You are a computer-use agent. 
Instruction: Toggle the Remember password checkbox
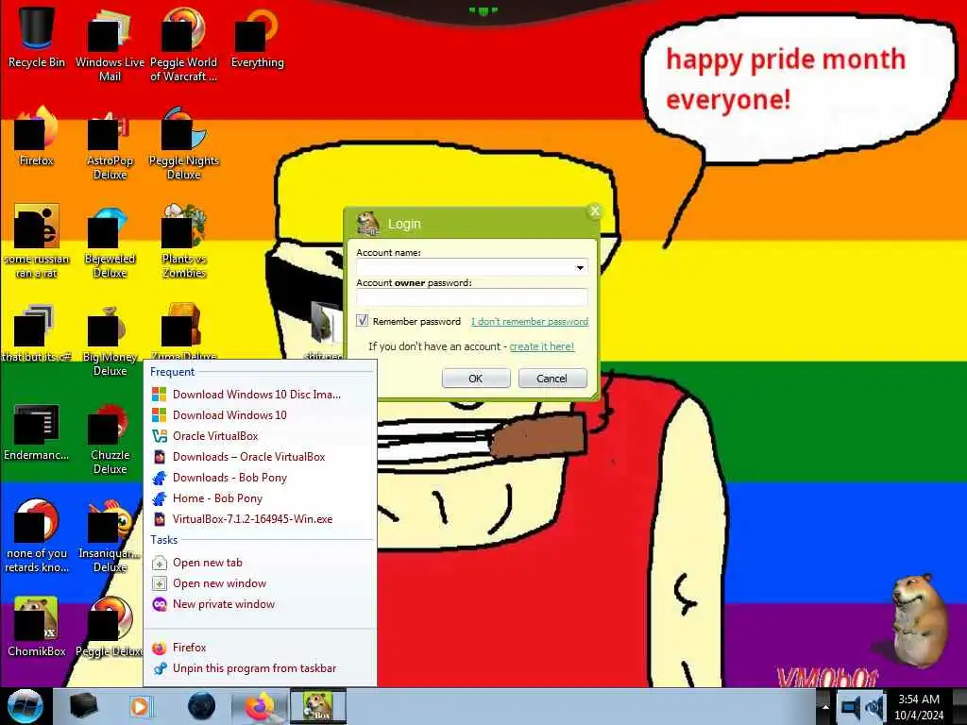362,321
